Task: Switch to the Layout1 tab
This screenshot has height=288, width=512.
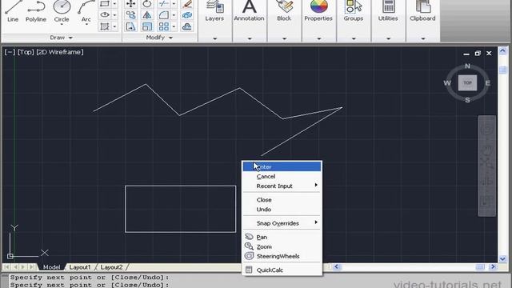Action: point(80,266)
